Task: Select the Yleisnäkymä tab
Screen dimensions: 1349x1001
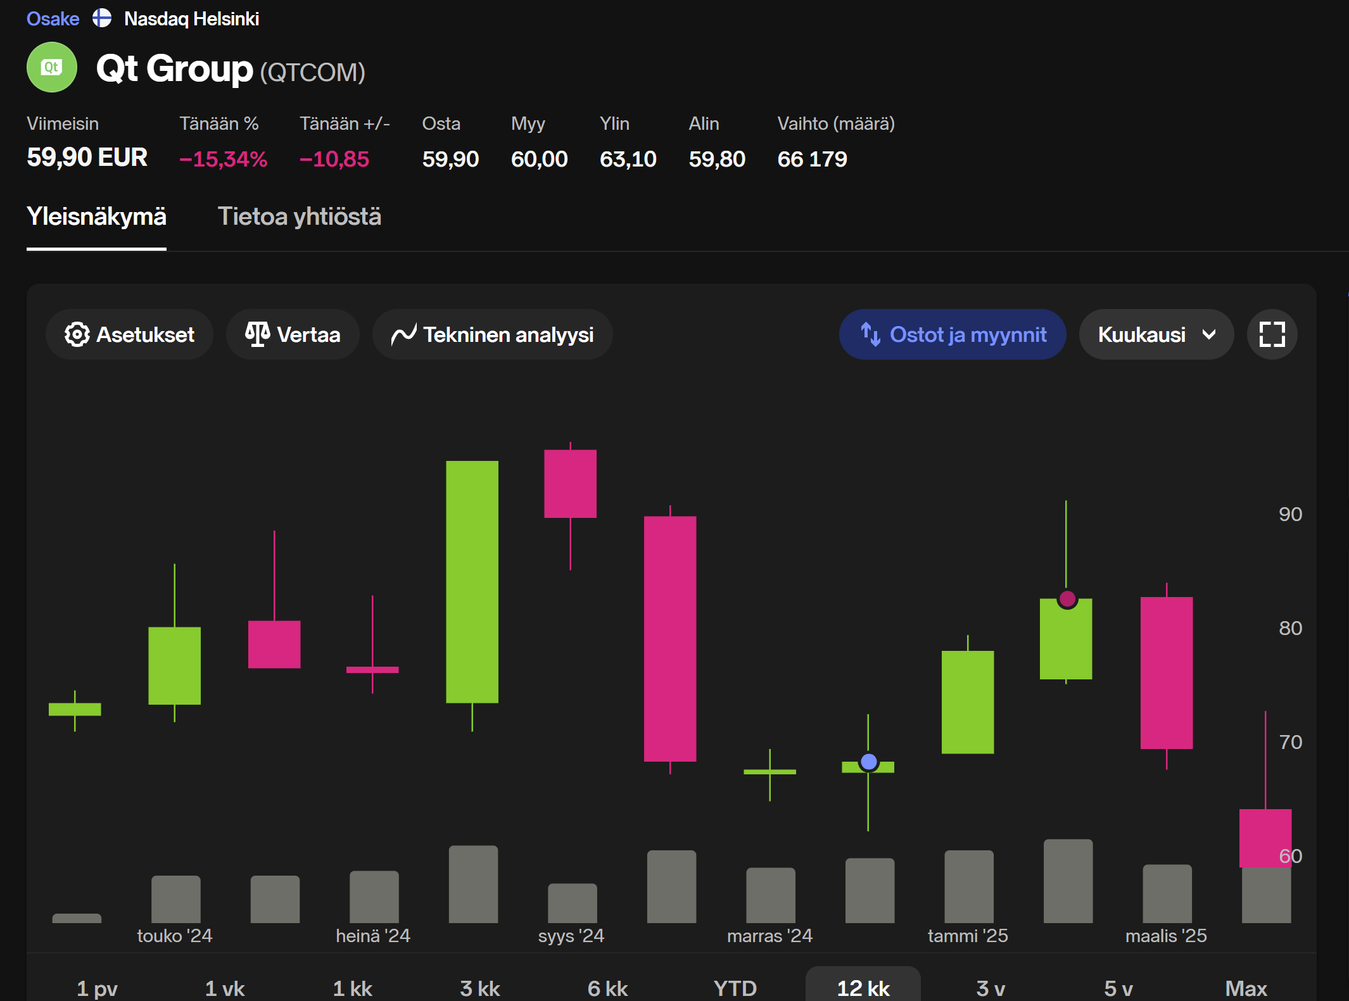Action: pyautogui.click(x=96, y=217)
